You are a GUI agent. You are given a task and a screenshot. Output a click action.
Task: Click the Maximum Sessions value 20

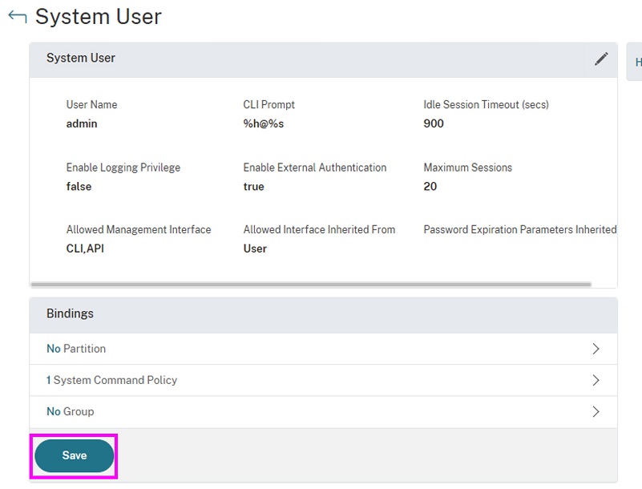[x=430, y=186]
